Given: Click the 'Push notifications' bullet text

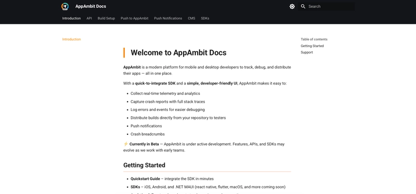Looking at the screenshot, I should pos(146,126).
